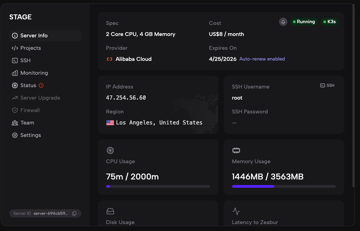Click the red warning icon beside Status

(41, 85)
